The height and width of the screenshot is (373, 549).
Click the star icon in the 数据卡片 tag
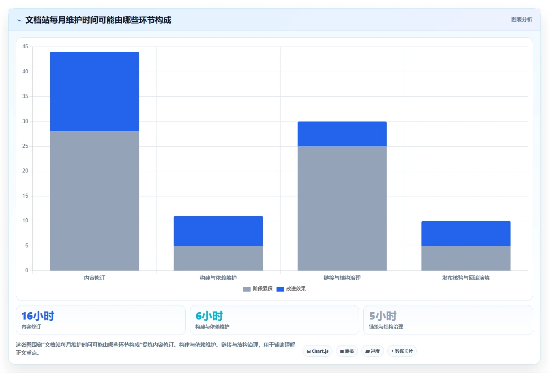tap(392, 351)
